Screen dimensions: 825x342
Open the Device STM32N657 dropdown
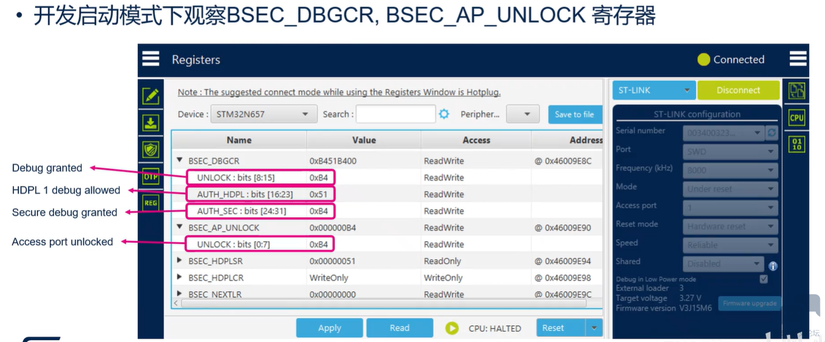263,114
